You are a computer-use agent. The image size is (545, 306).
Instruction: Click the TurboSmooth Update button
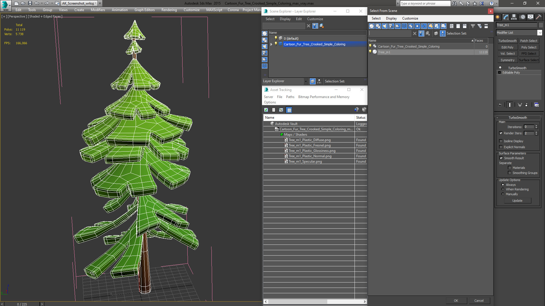tap(517, 201)
